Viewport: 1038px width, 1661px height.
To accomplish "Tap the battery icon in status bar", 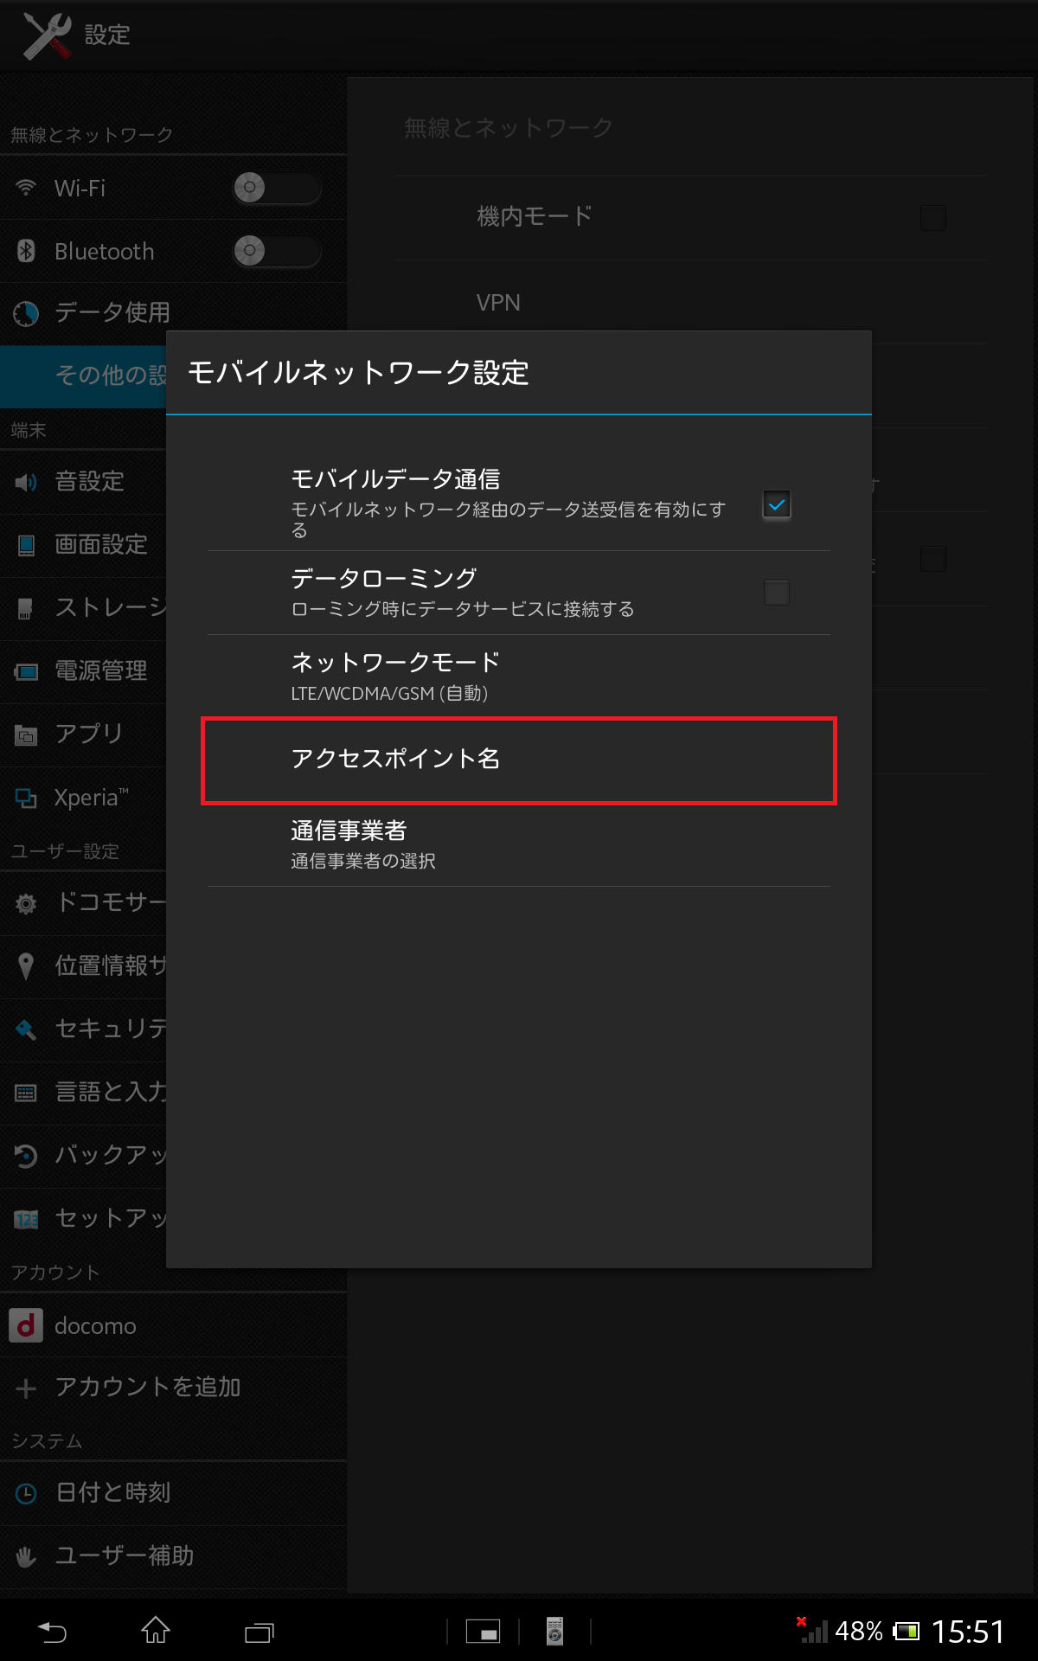I will click(x=907, y=1632).
